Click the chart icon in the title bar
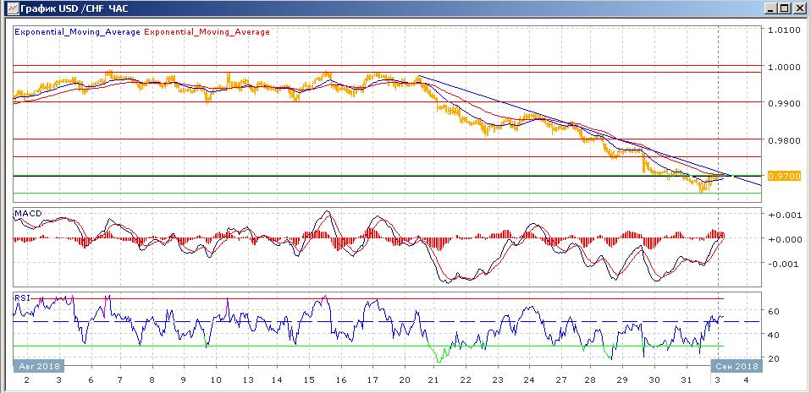The height and width of the screenshot is (393, 811). click(11, 8)
